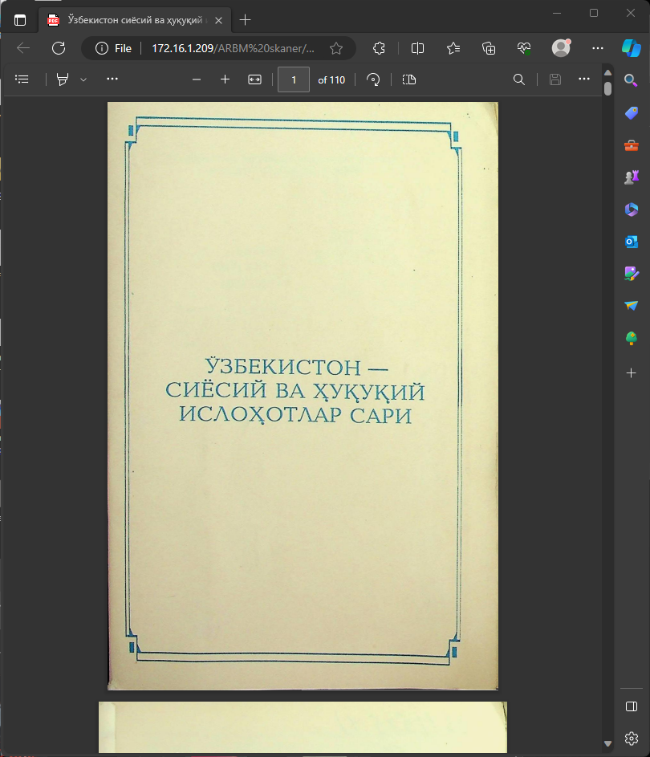650x757 pixels.
Task: Add a new sidebar app
Action: (632, 372)
